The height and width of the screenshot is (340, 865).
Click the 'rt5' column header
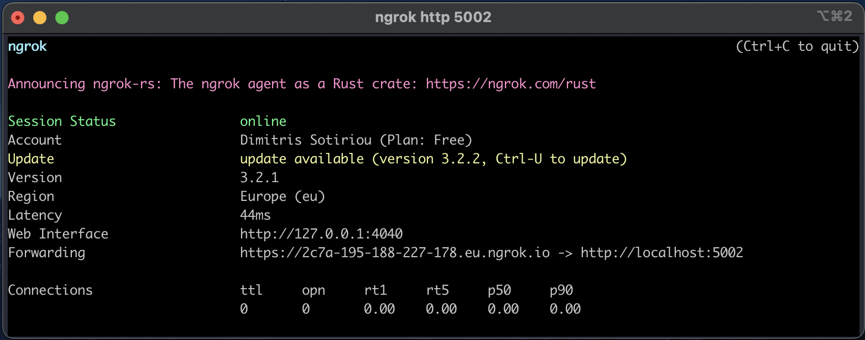437,290
